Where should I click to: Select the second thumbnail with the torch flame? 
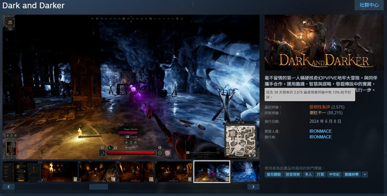coord(59,172)
